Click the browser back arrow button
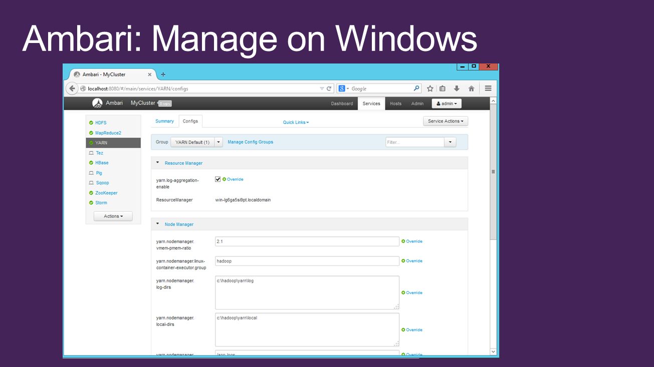The image size is (654, 367). pyautogui.click(x=73, y=88)
